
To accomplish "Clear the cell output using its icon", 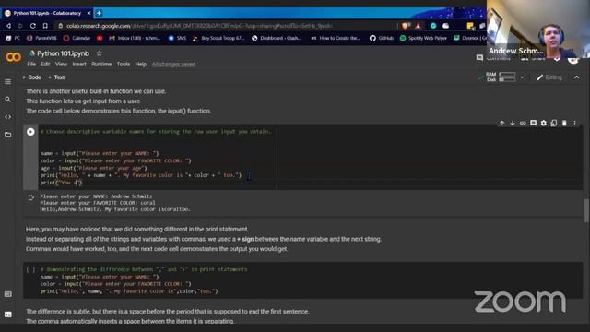I will pos(30,197).
